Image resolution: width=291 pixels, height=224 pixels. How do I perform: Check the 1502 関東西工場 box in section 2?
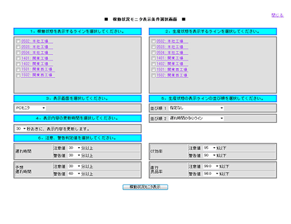[153, 75]
